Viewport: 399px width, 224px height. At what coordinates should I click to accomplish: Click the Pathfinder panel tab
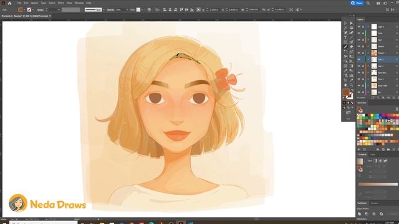click(362, 203)
